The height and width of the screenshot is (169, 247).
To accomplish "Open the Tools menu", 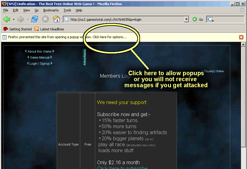I will tap(67, 10).
